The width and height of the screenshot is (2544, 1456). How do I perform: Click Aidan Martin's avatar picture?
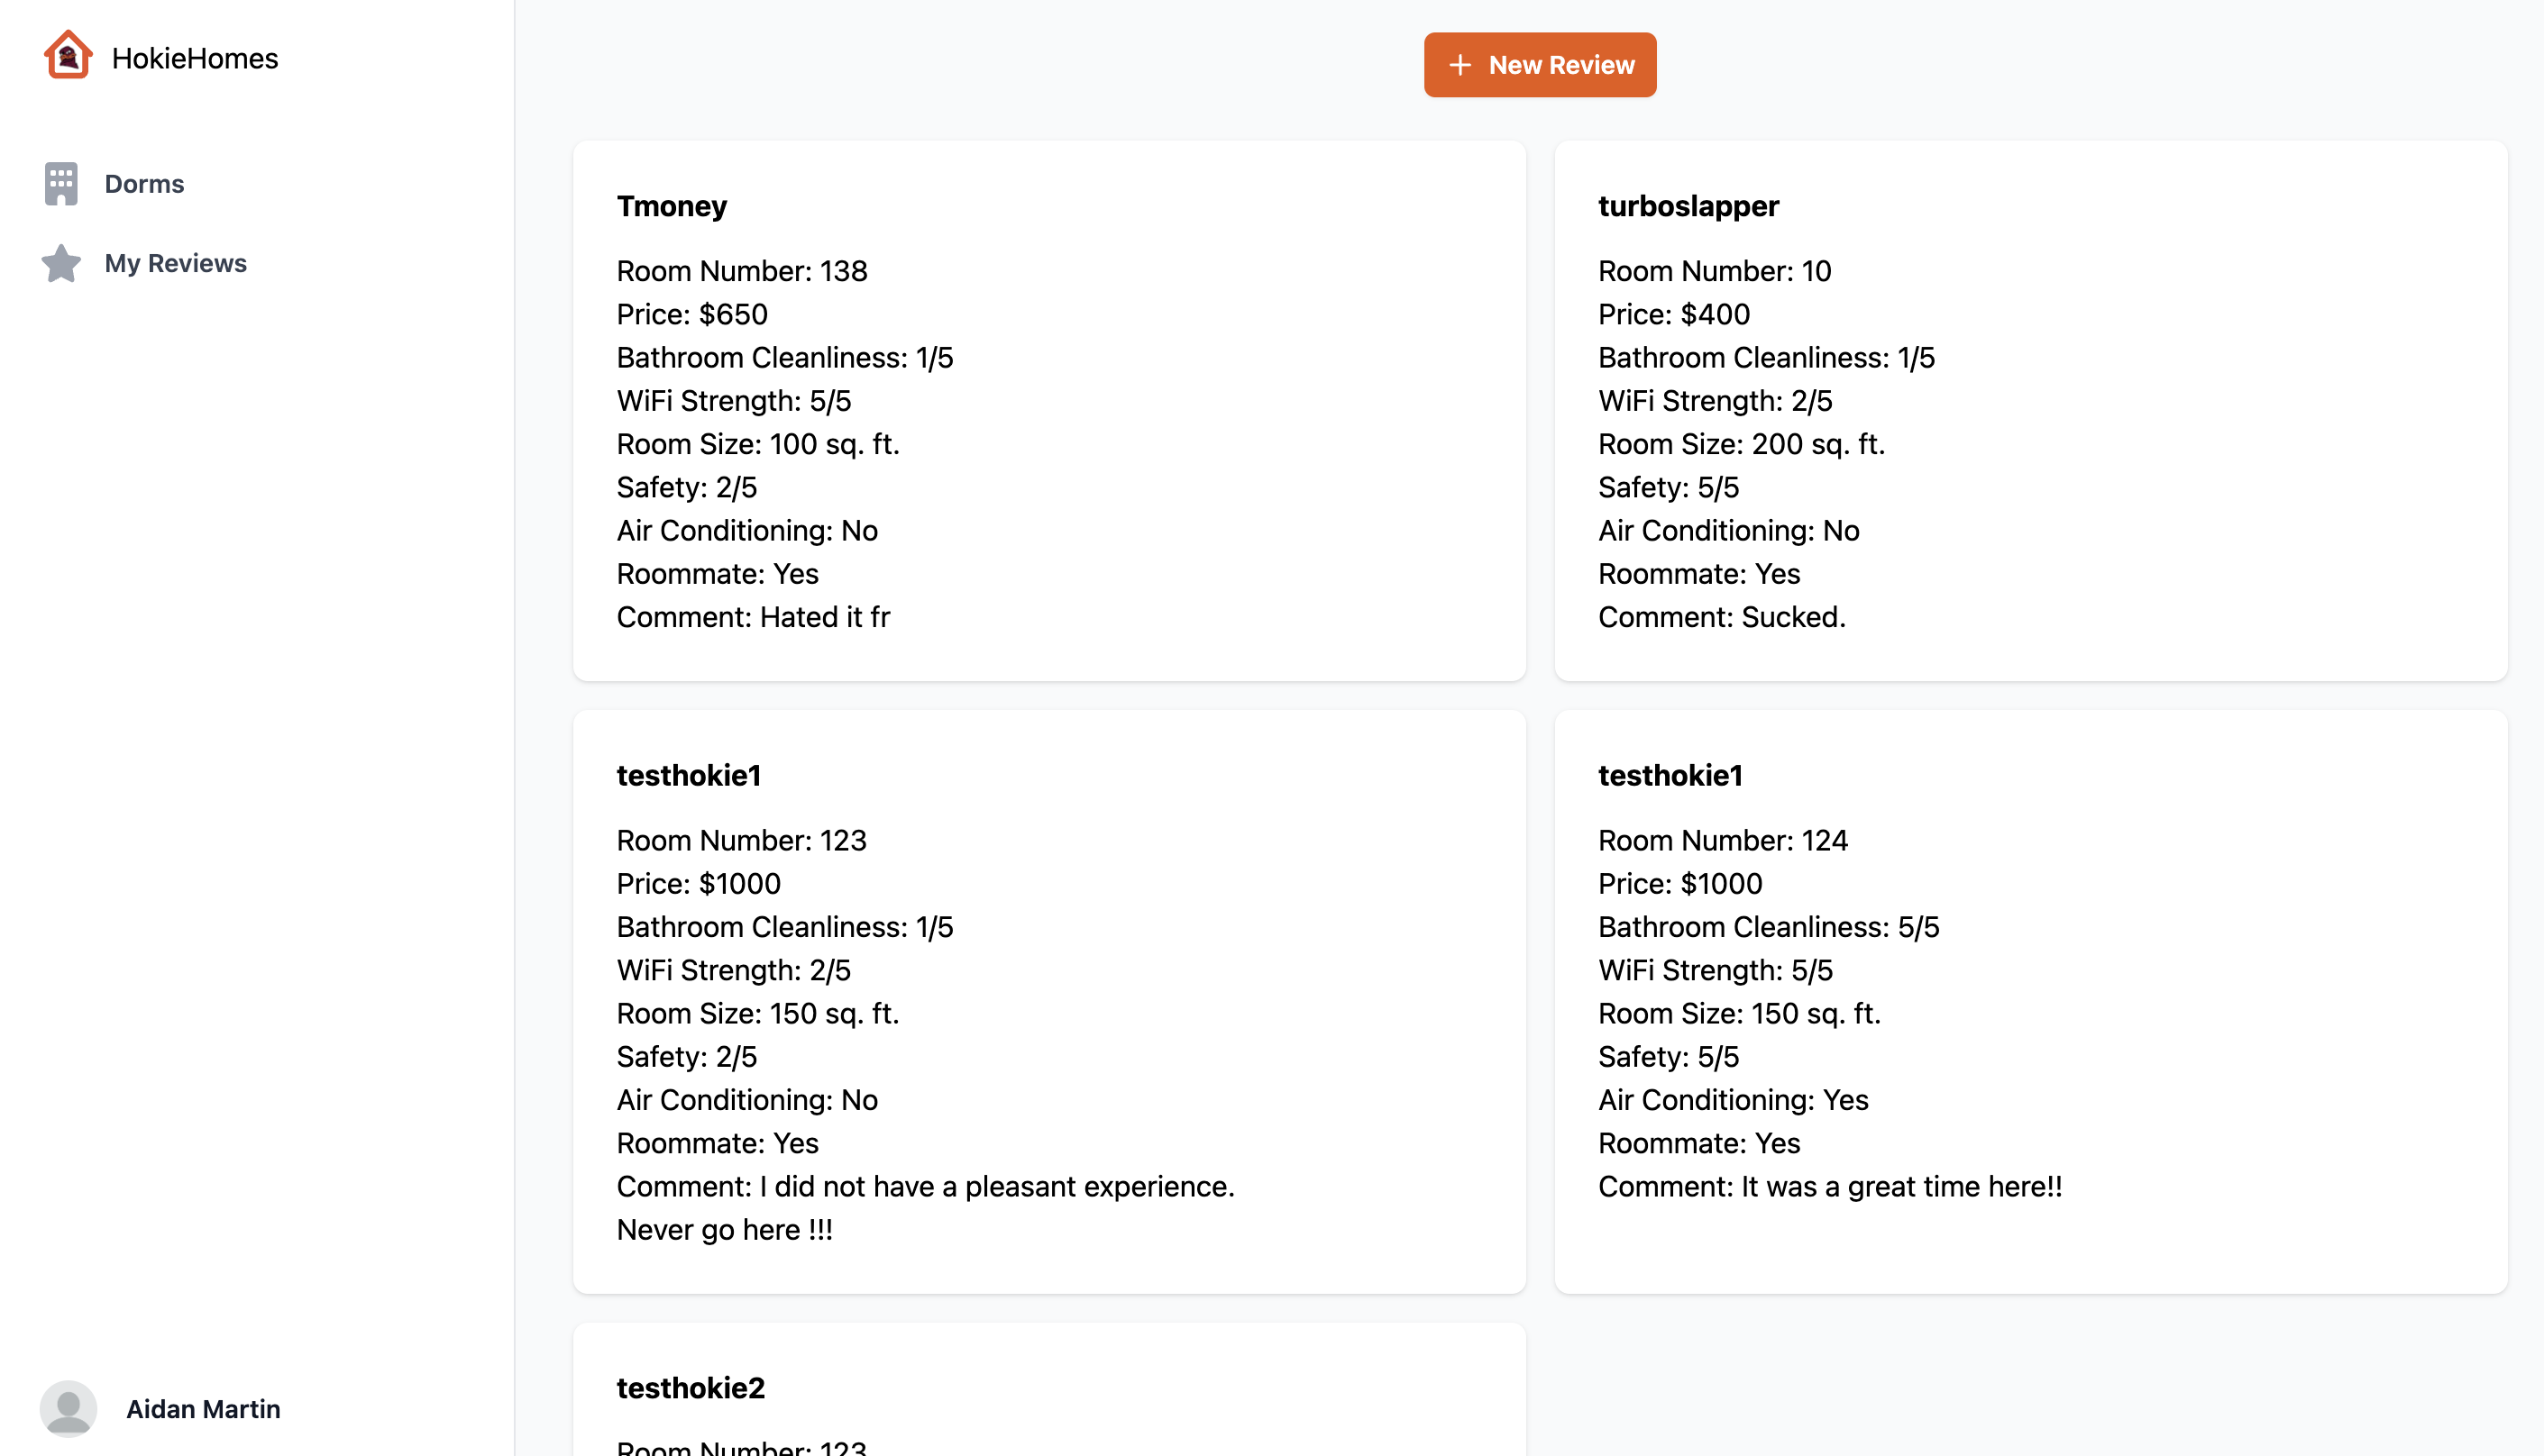(x=68, y=1408)
